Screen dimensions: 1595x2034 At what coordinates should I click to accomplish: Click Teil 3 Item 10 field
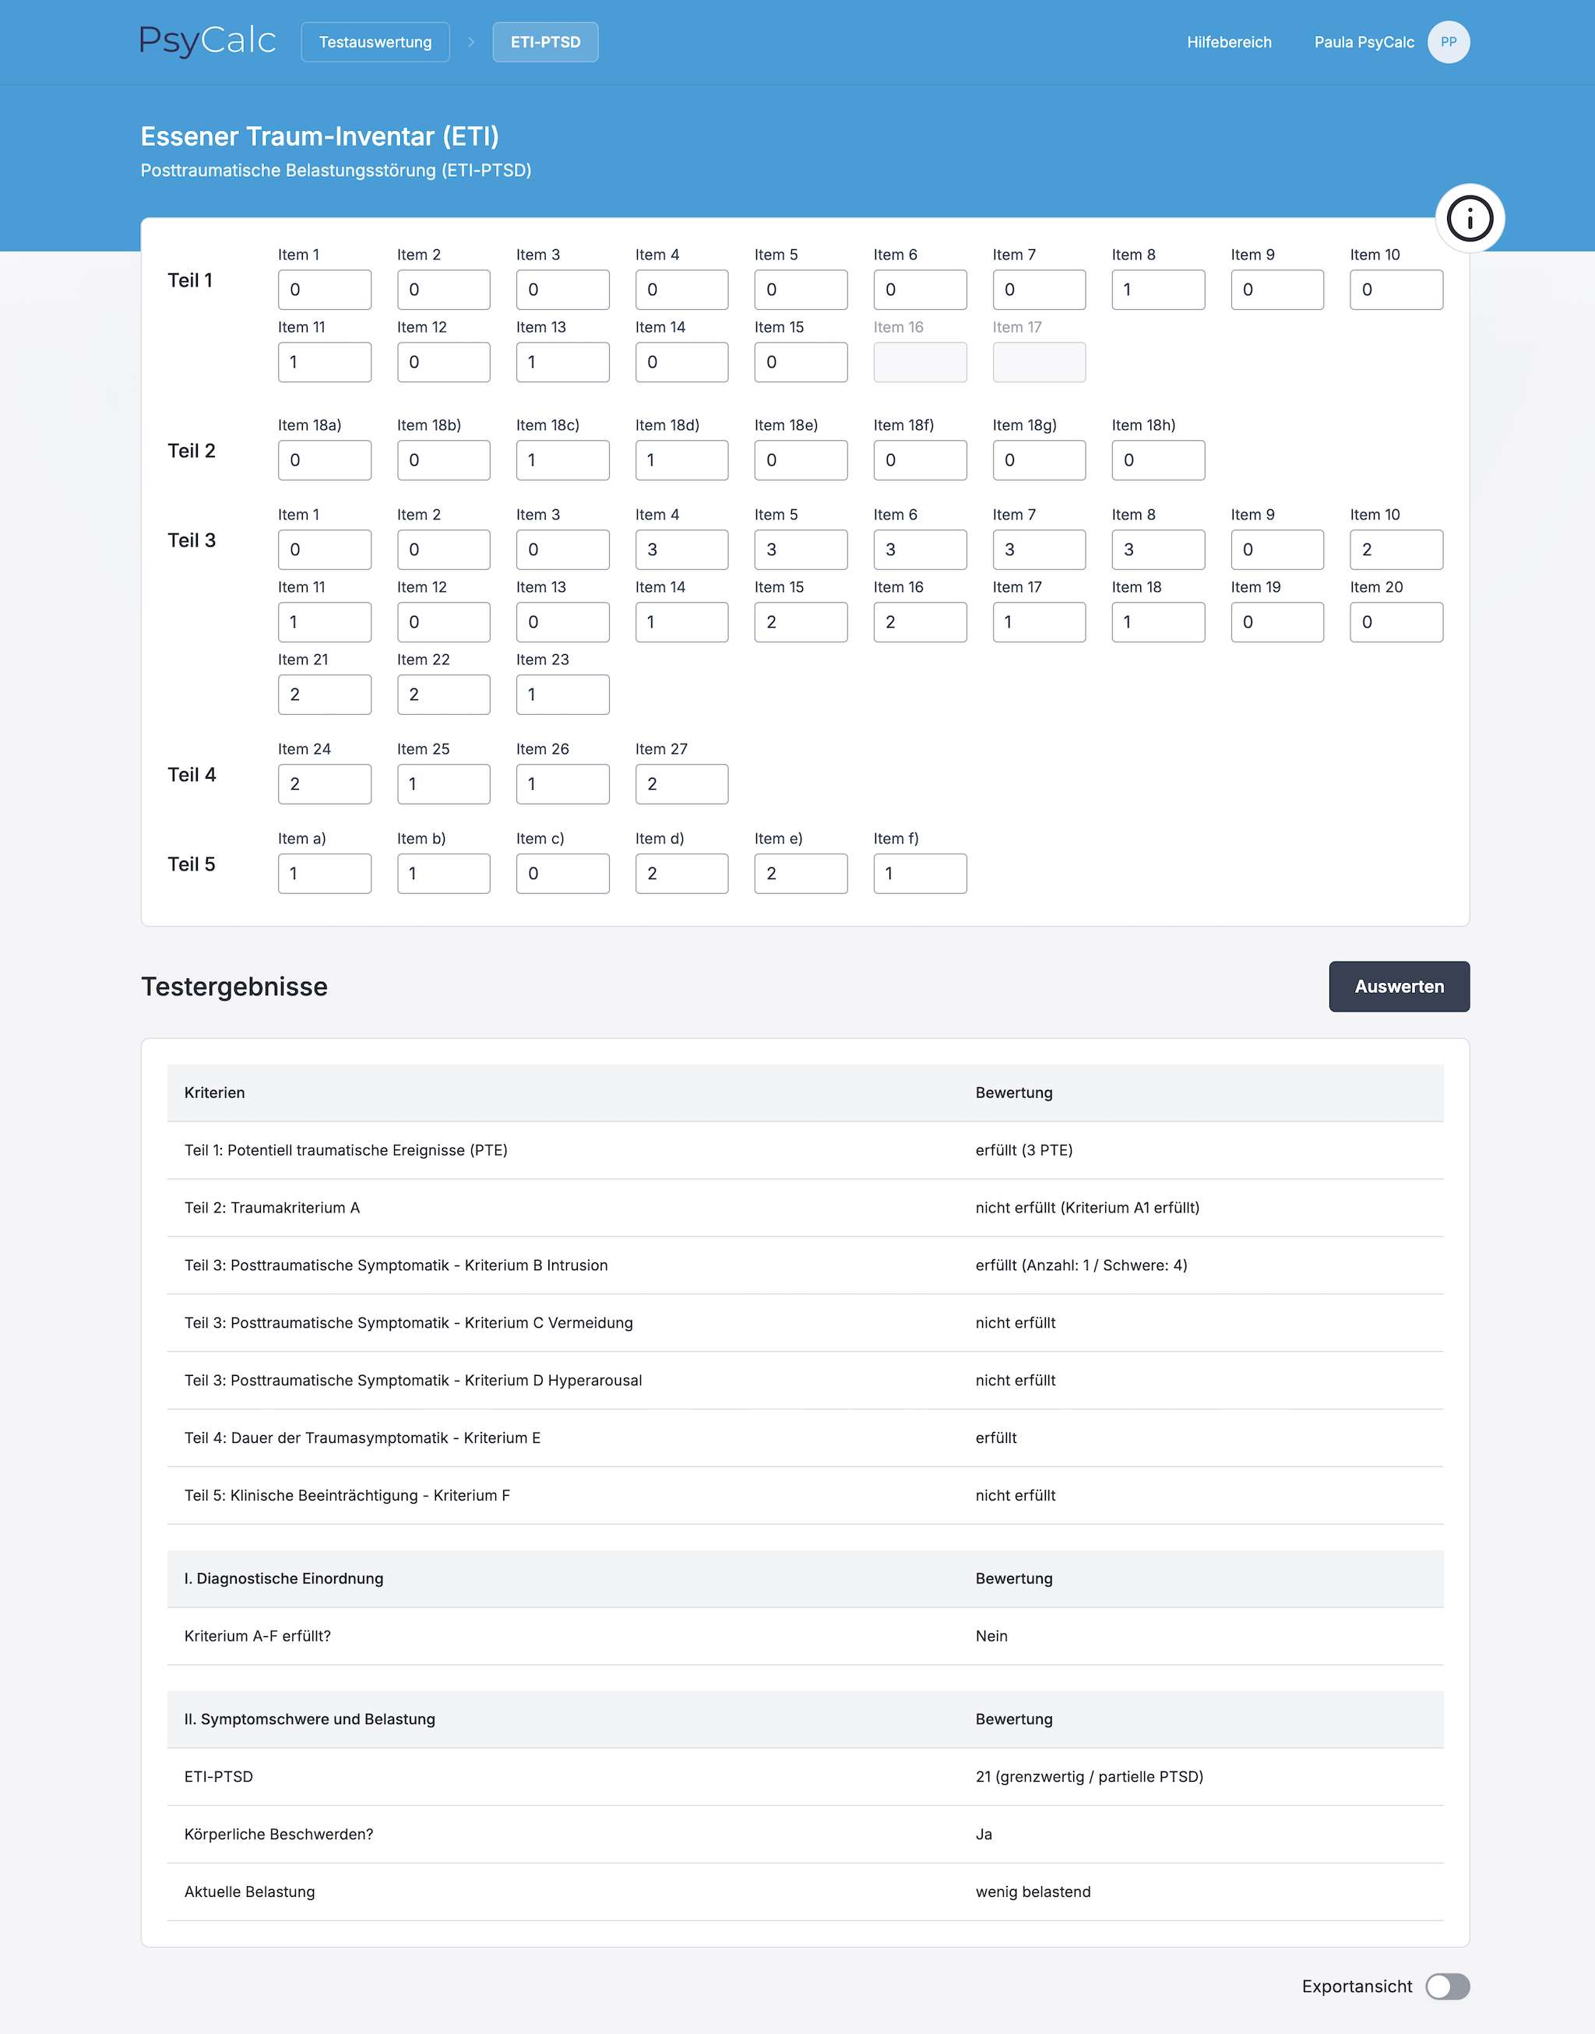[x=1395, y=550]
